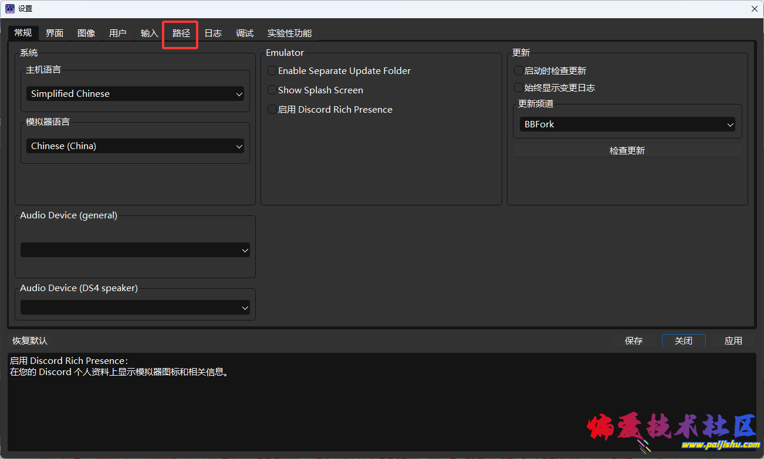
Task: Enable Separate Update Folder checkbox
Action: pyautogui.click(x=272, y=71)
